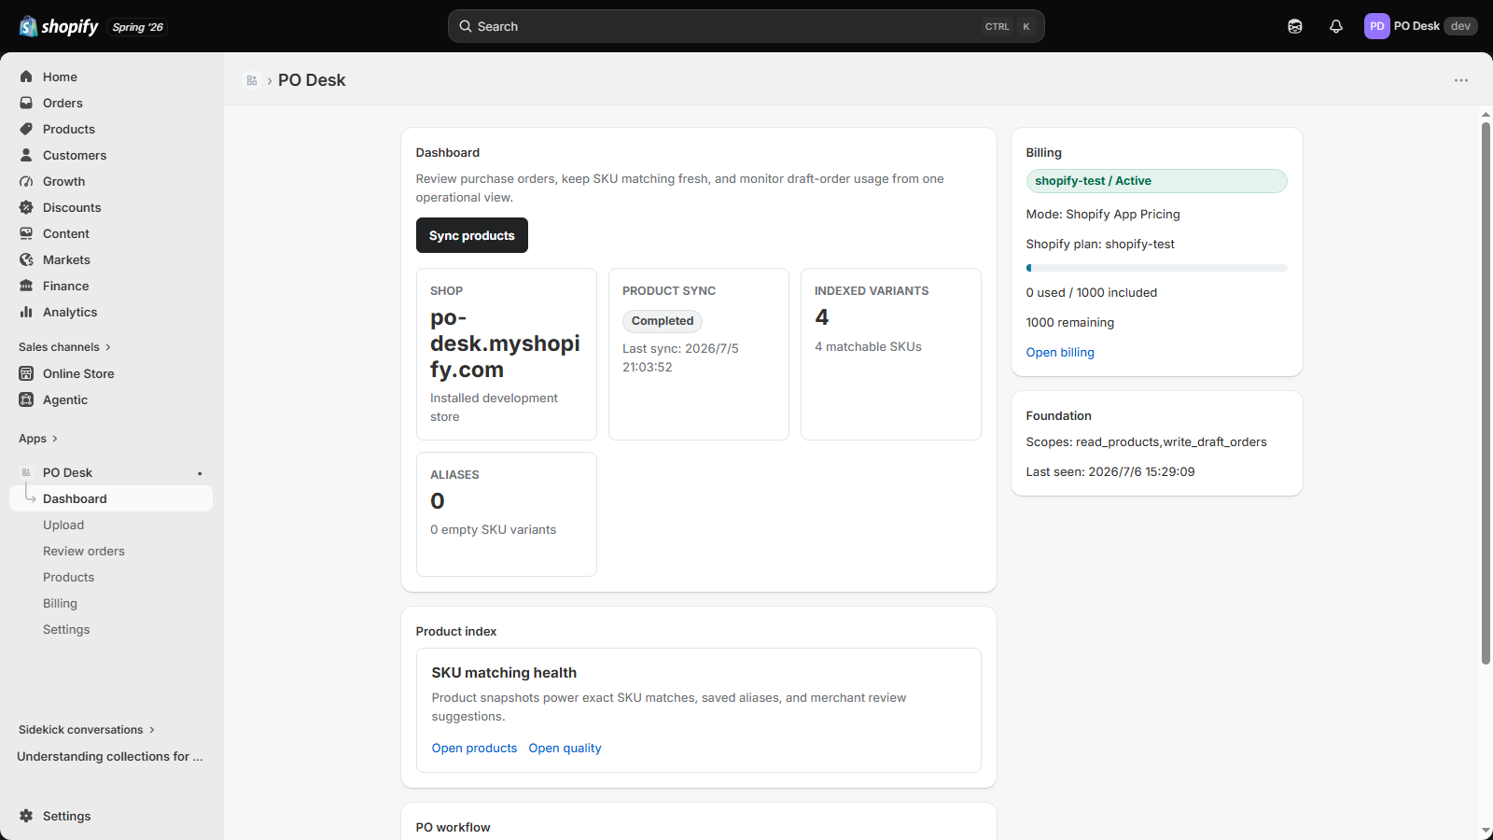This screenshot has height=840, width=1493.
Task: Click the Installed development store text
Action: point(494,407)
